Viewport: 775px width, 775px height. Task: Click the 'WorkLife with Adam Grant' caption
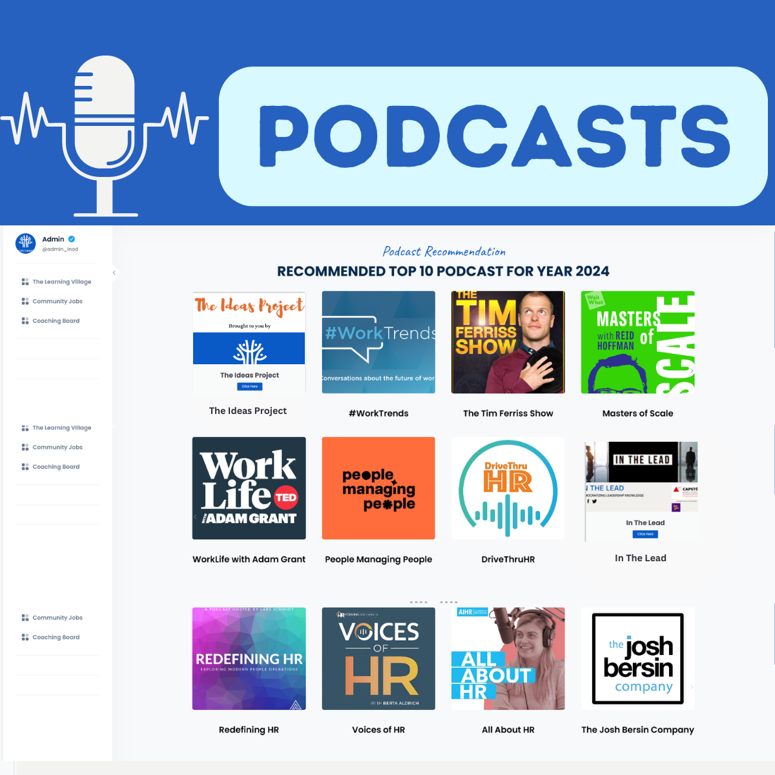(x=249, y=559)
